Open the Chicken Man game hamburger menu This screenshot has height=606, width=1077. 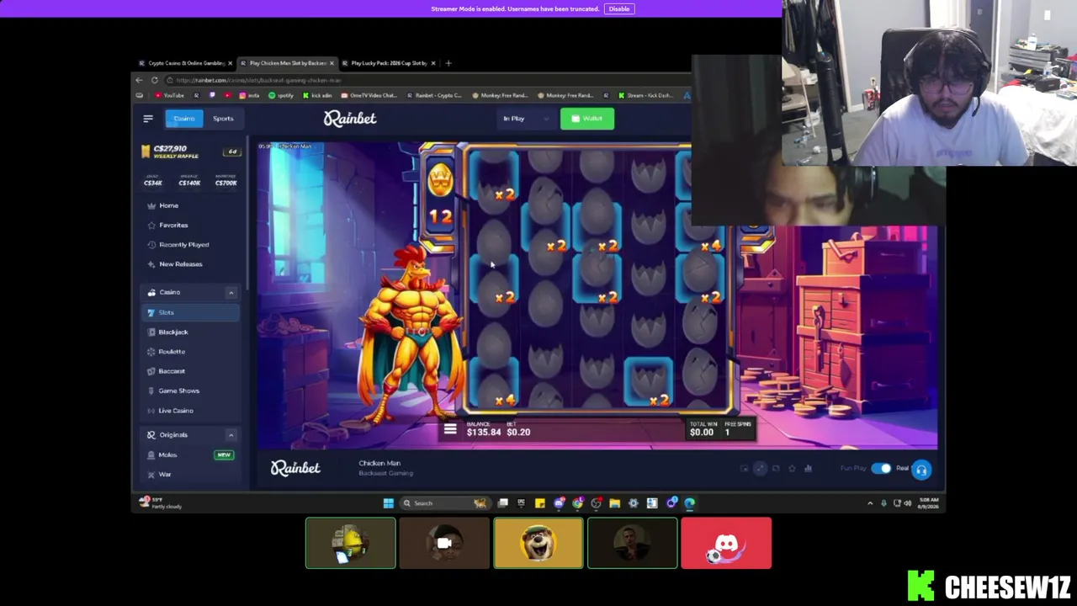[450, 430]
